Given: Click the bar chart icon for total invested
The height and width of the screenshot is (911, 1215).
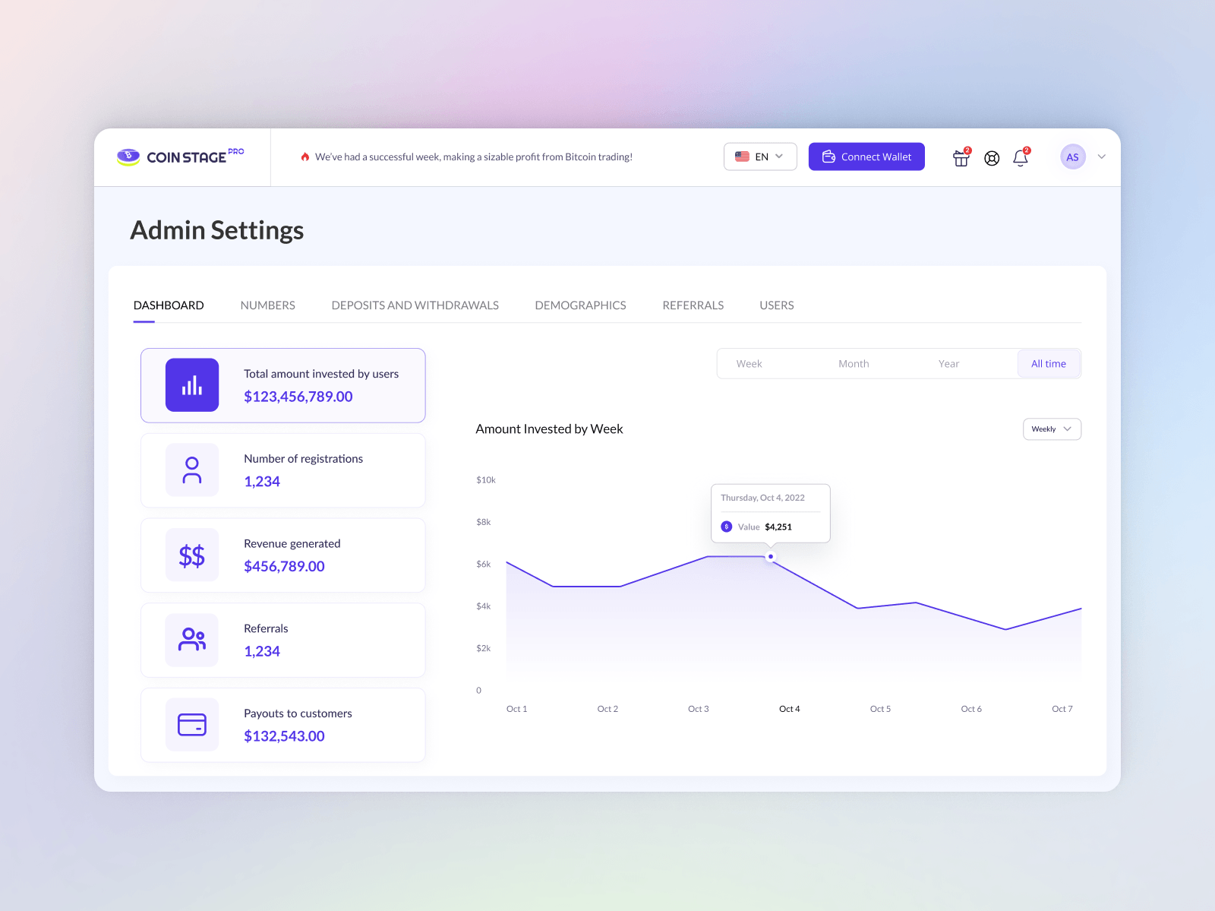Looking at the screenshot, I should 192,385.
